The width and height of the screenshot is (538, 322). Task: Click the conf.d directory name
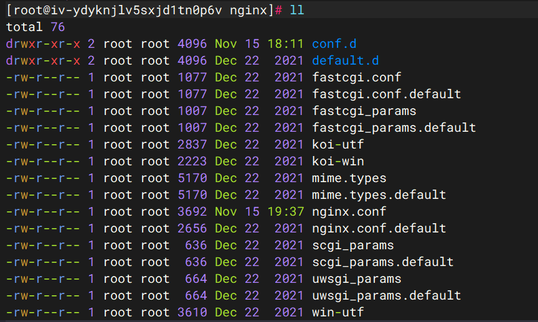click(334, 44)
